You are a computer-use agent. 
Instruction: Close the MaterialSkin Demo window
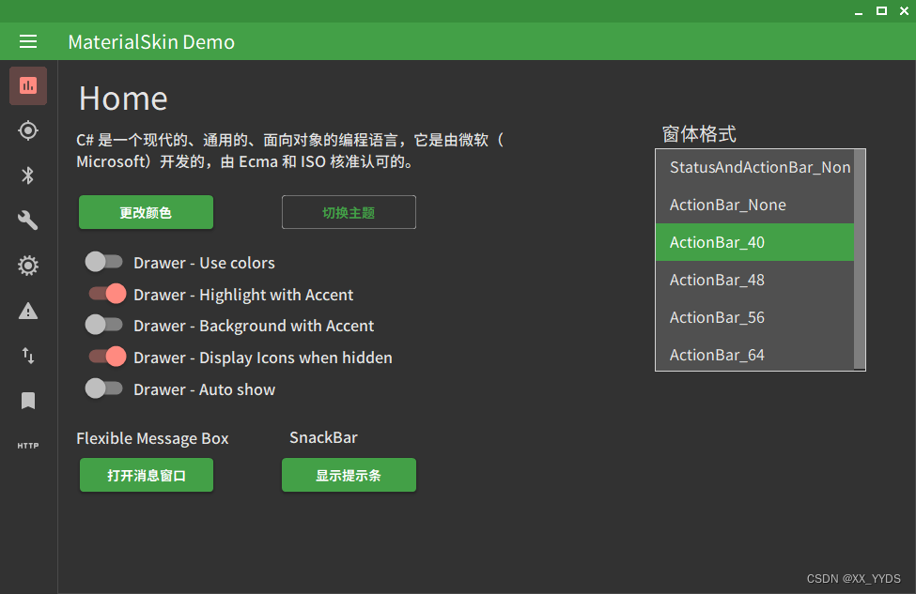[x=905, y=11]
